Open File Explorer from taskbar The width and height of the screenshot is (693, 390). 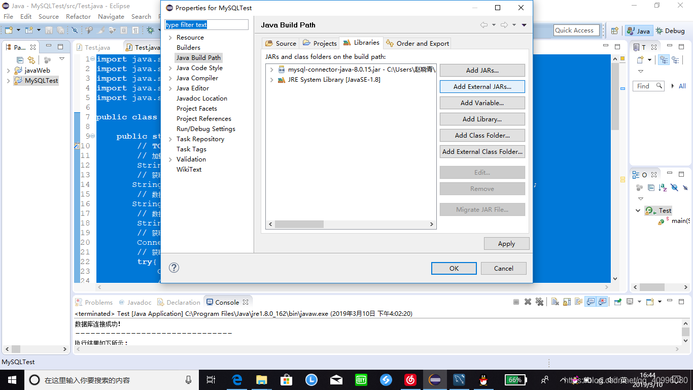point(262,379)
